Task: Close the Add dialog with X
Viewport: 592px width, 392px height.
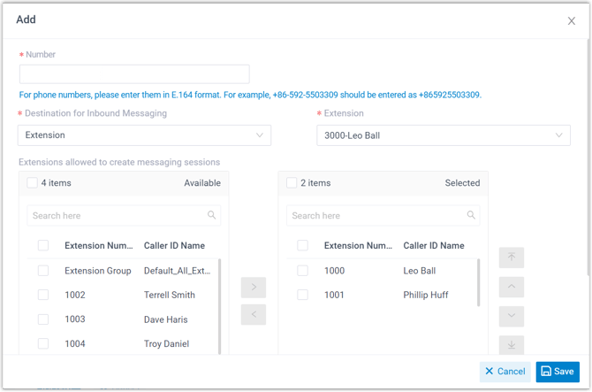Action: 572,21
